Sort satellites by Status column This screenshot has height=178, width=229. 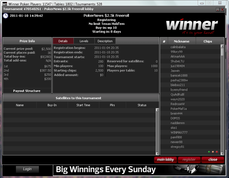point(142,105)
